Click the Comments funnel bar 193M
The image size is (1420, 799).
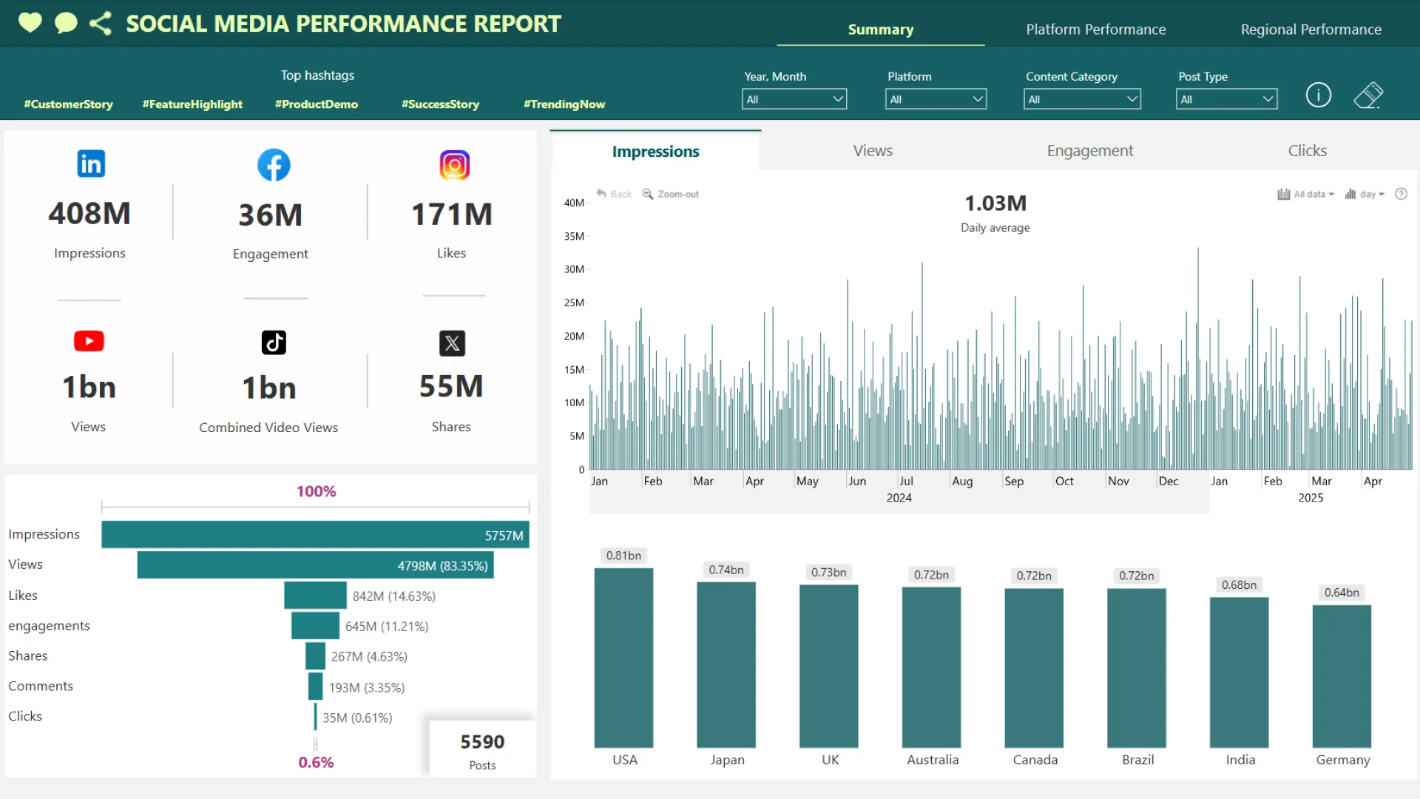pyautogui.click(x=315, y=687)
